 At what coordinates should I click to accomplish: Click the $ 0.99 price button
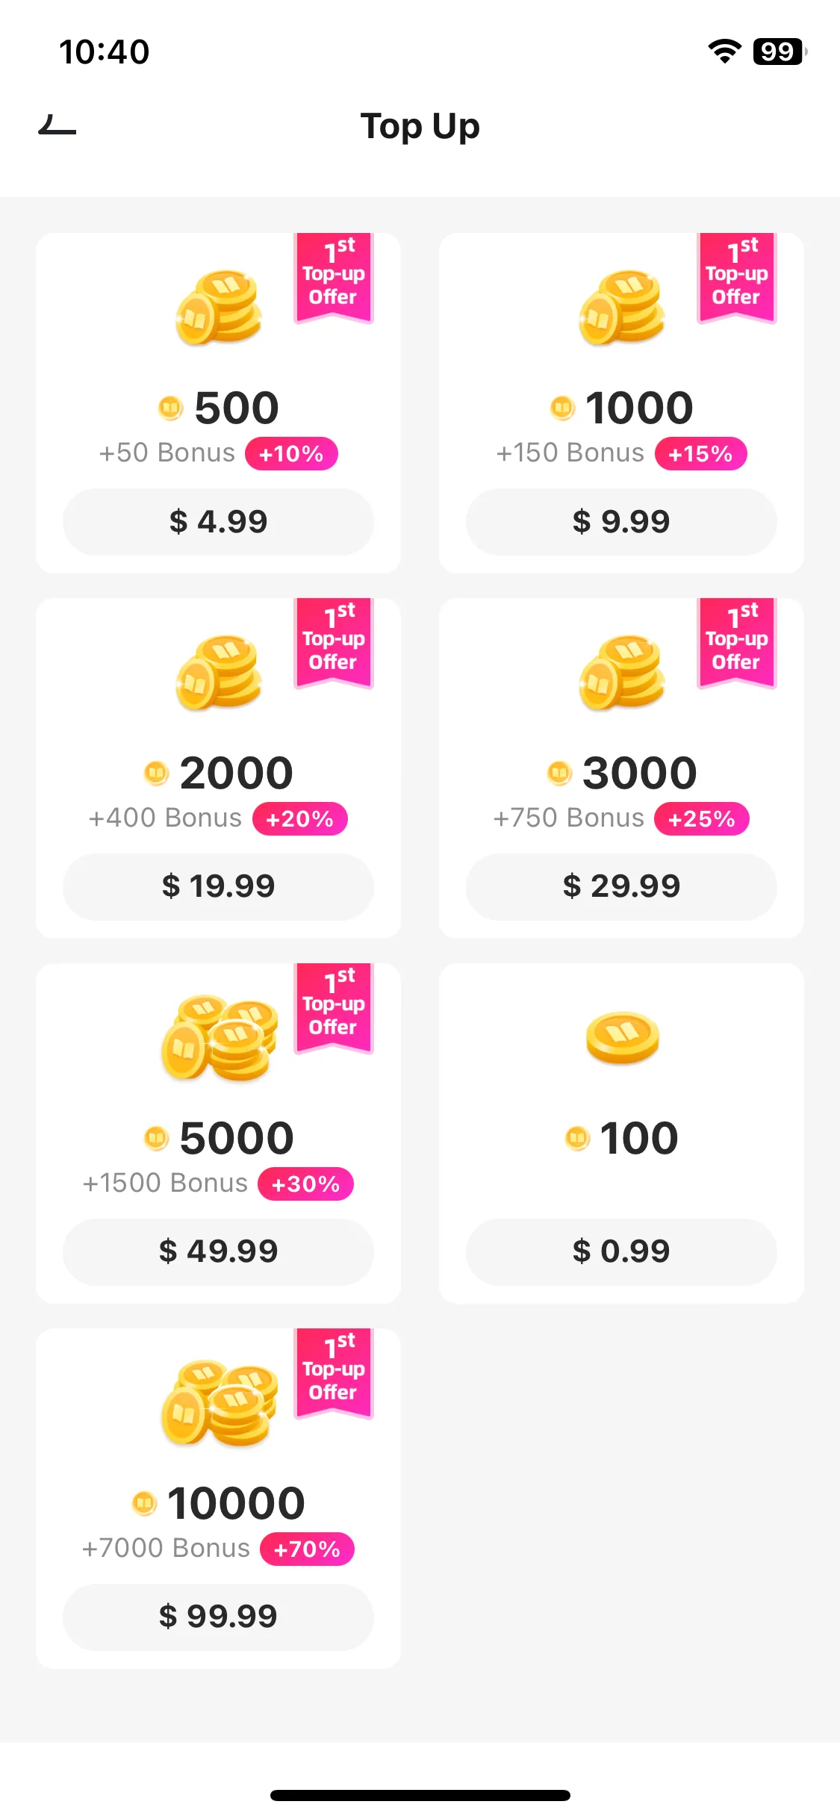pyautogui.click(x=621, y=1251)
